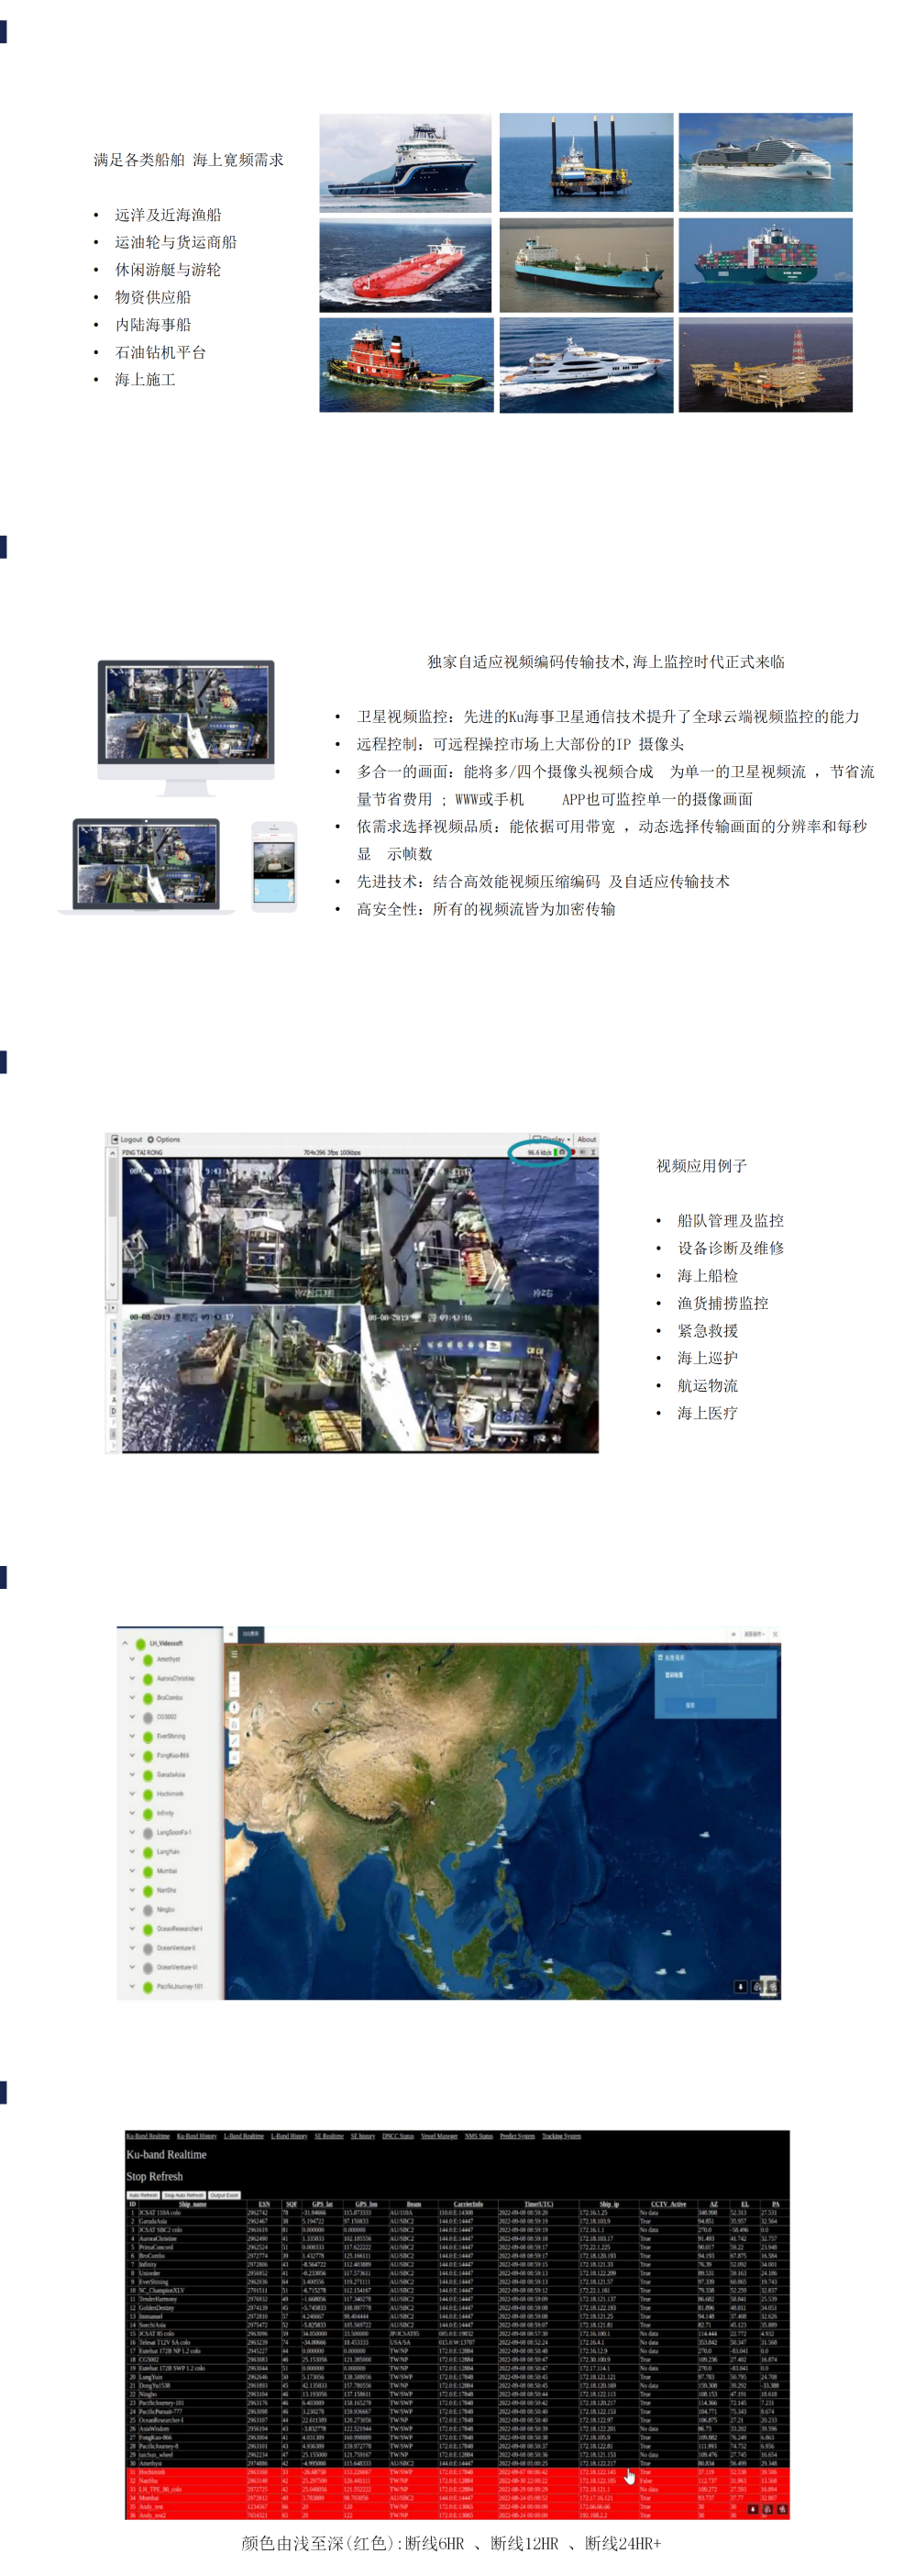Collapse the LH_Videosoft root node
This screenshot has width=915, height=2576.
tap(125, 1644)
